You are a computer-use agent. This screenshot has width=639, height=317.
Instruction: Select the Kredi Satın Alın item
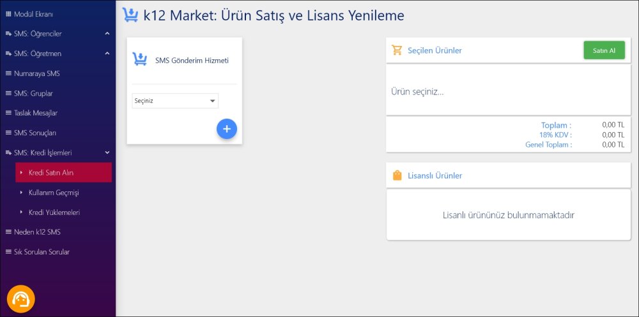51,172
